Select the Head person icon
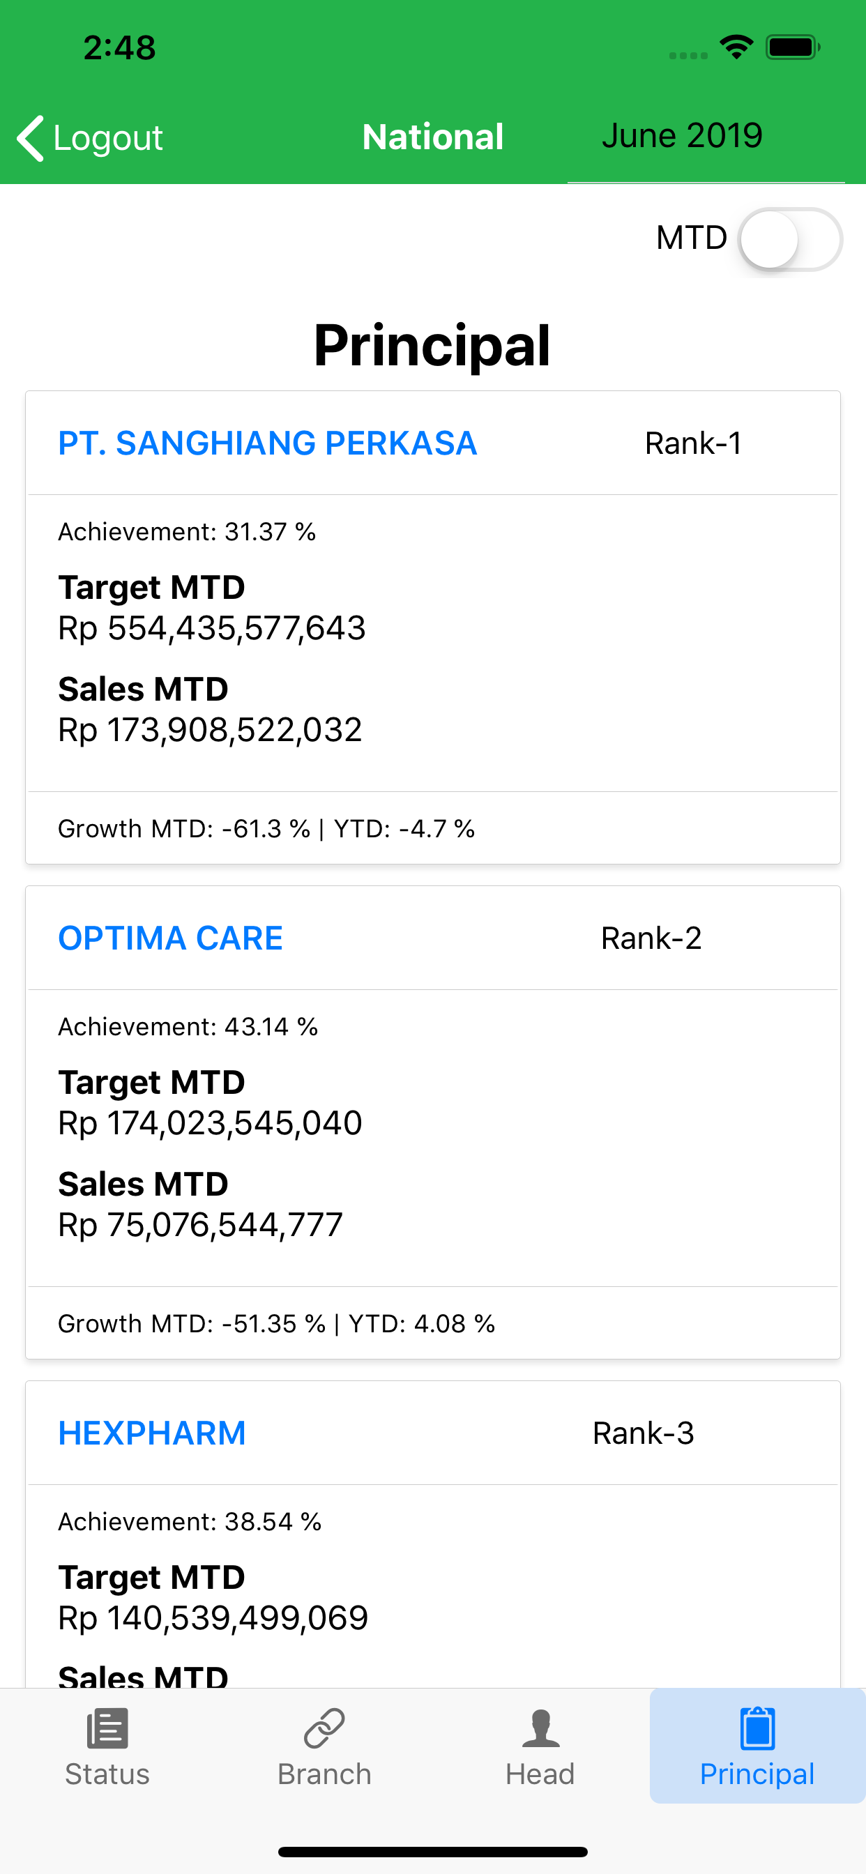Viewport: 866px width, 1874px height. 540,1728
